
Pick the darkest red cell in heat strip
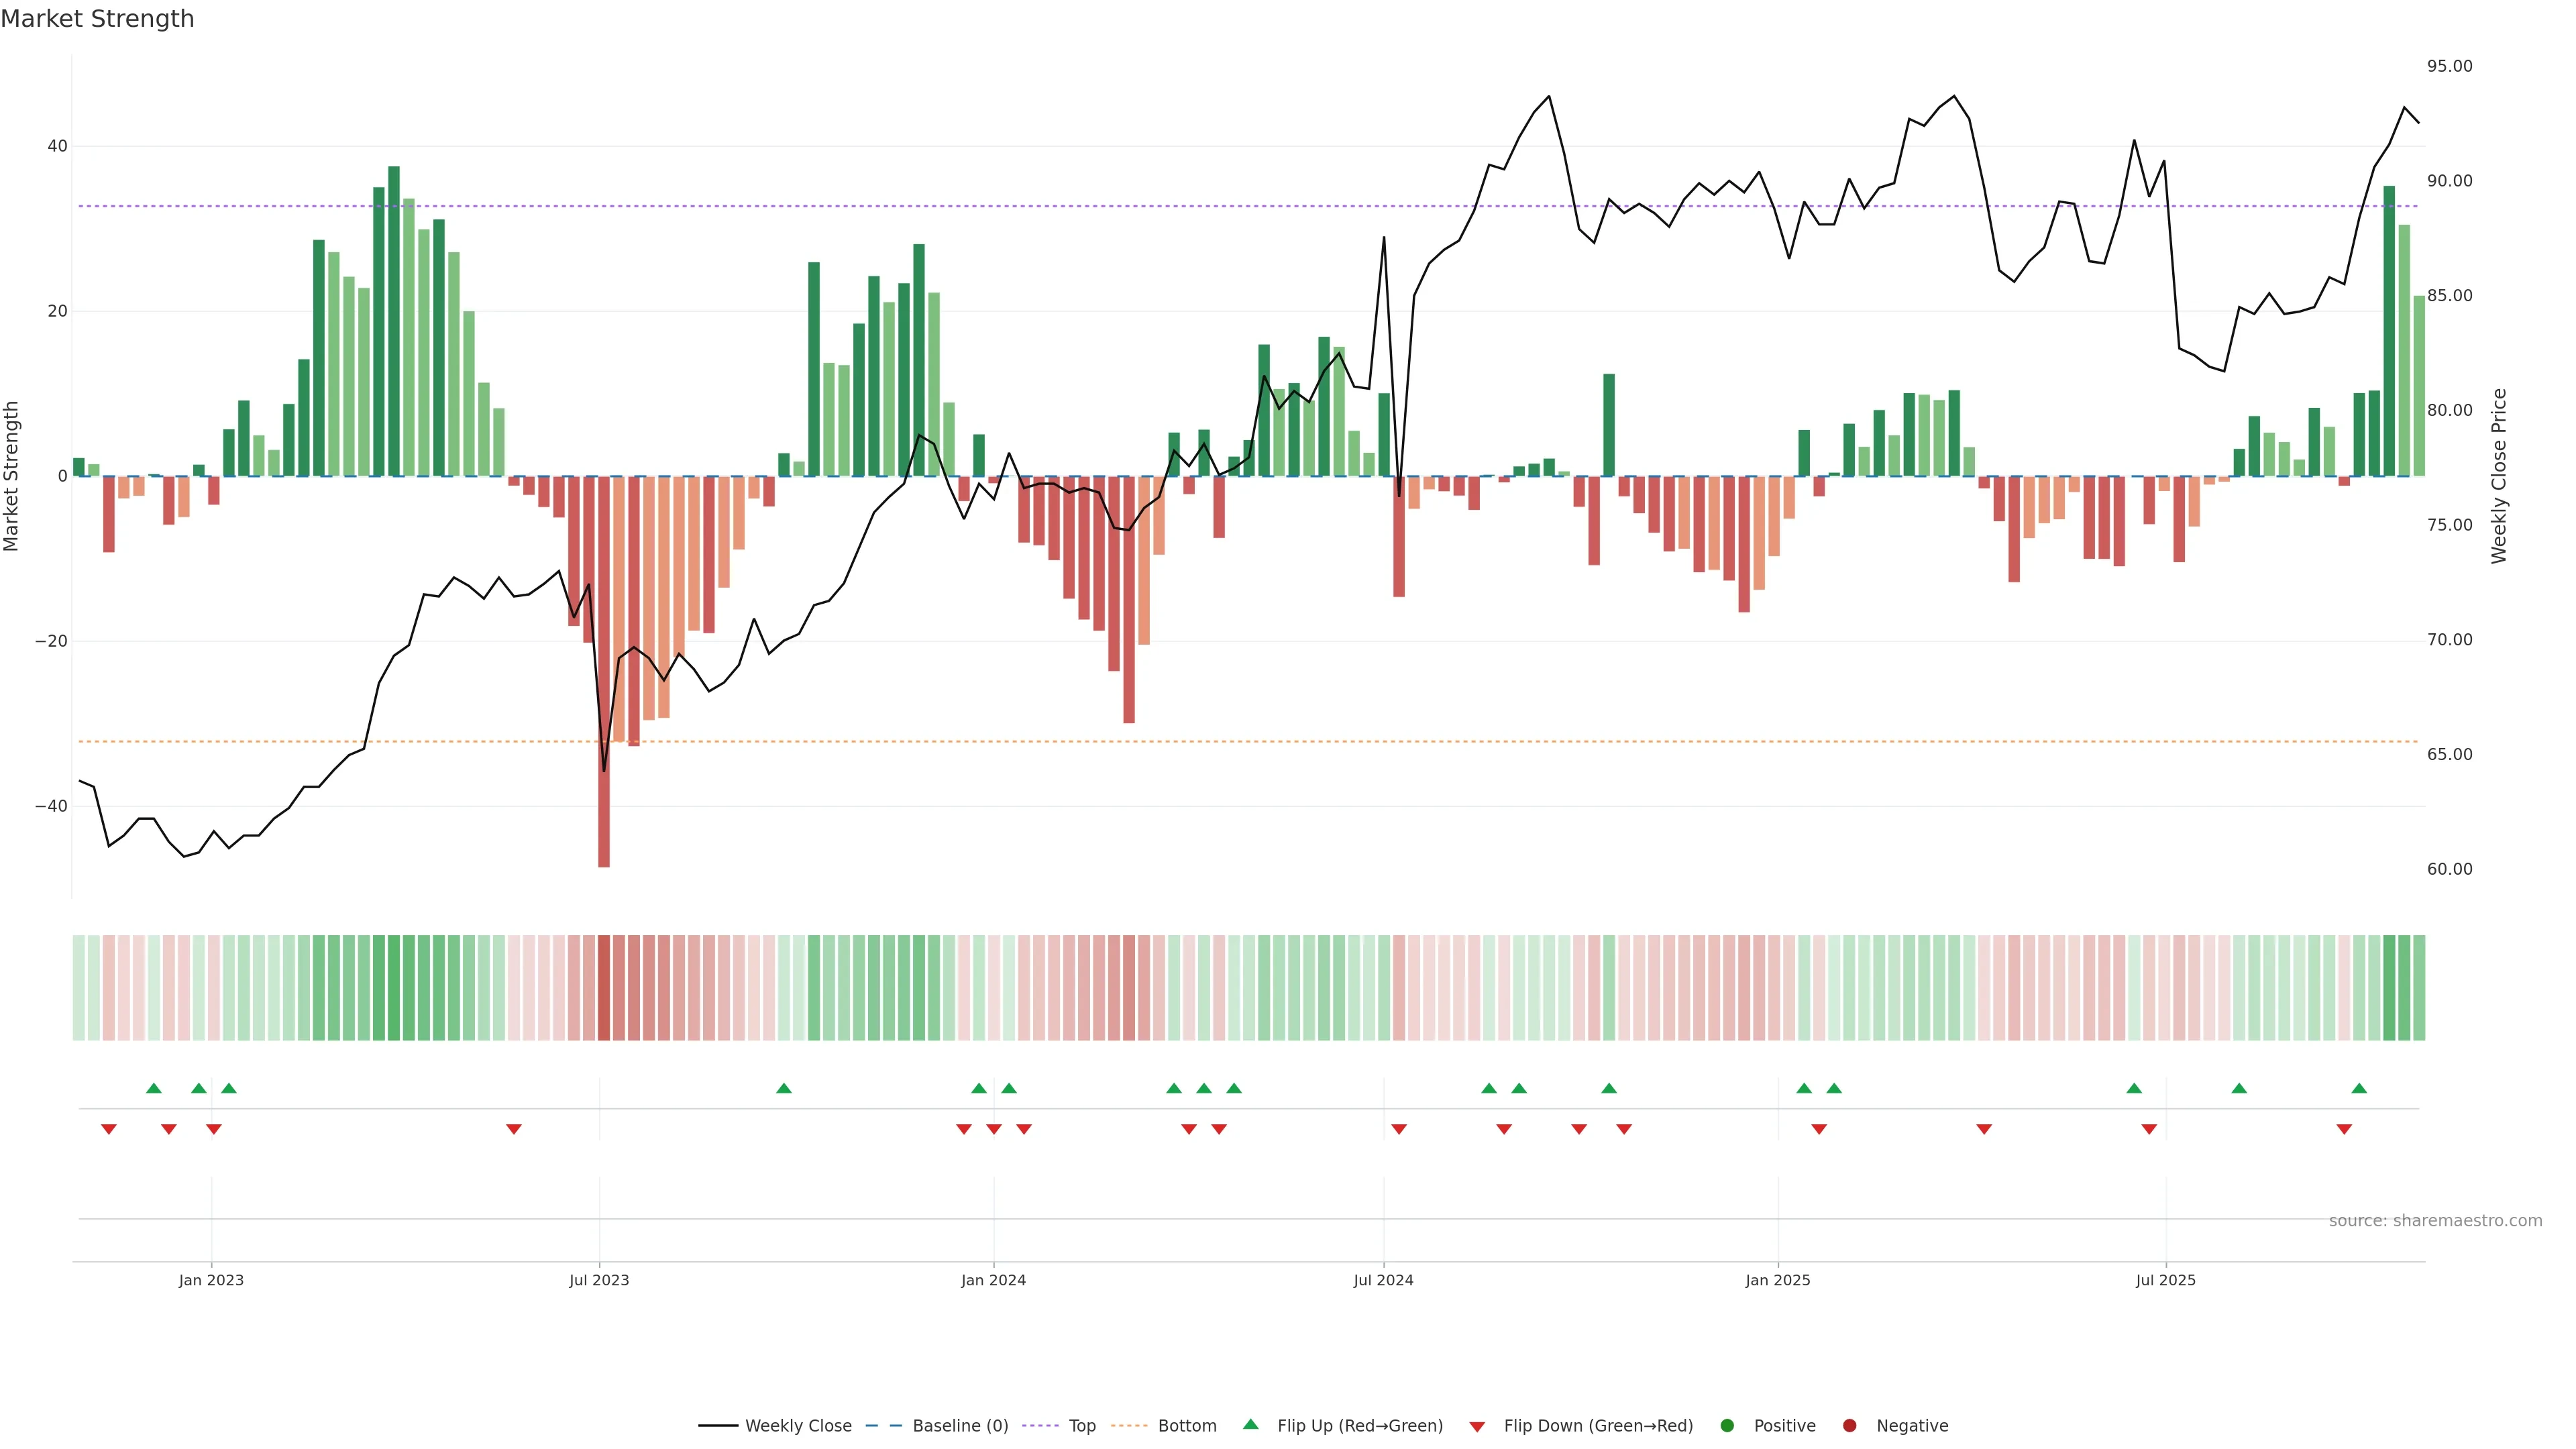pos(604,988)
